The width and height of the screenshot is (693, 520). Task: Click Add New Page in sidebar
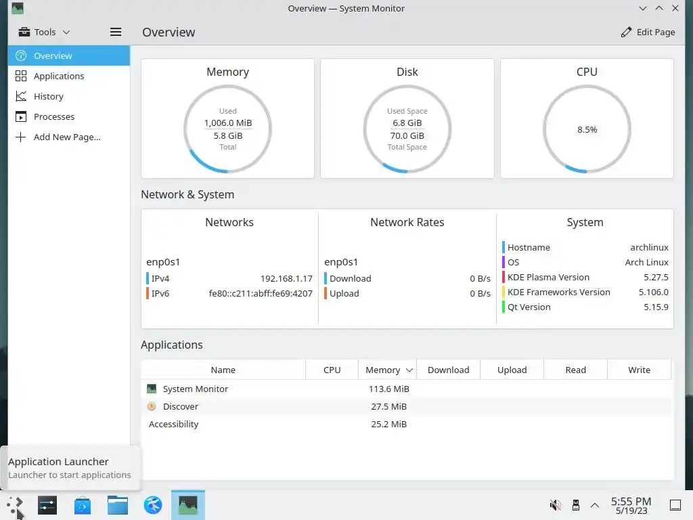tap(69, 137)
